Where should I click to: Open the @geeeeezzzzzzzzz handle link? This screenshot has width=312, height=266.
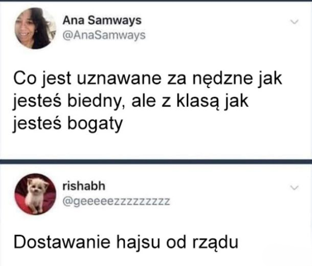[x=116, y=201]
